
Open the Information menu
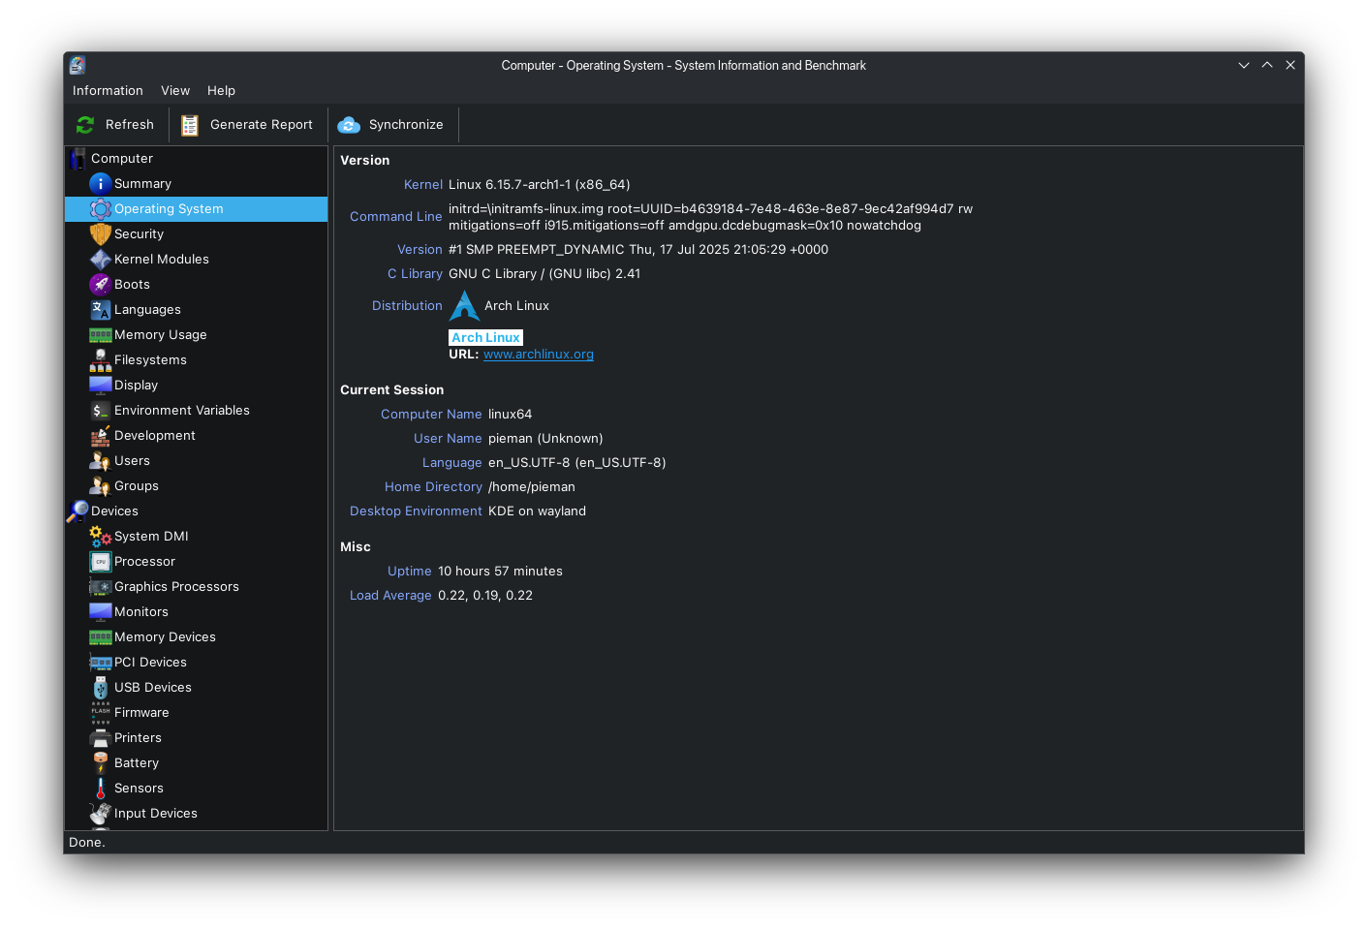click(108, 90)
